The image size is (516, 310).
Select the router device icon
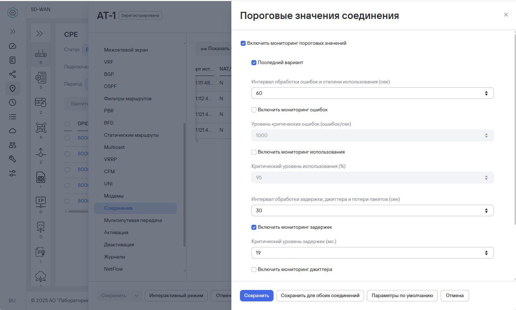pos(41,54)
